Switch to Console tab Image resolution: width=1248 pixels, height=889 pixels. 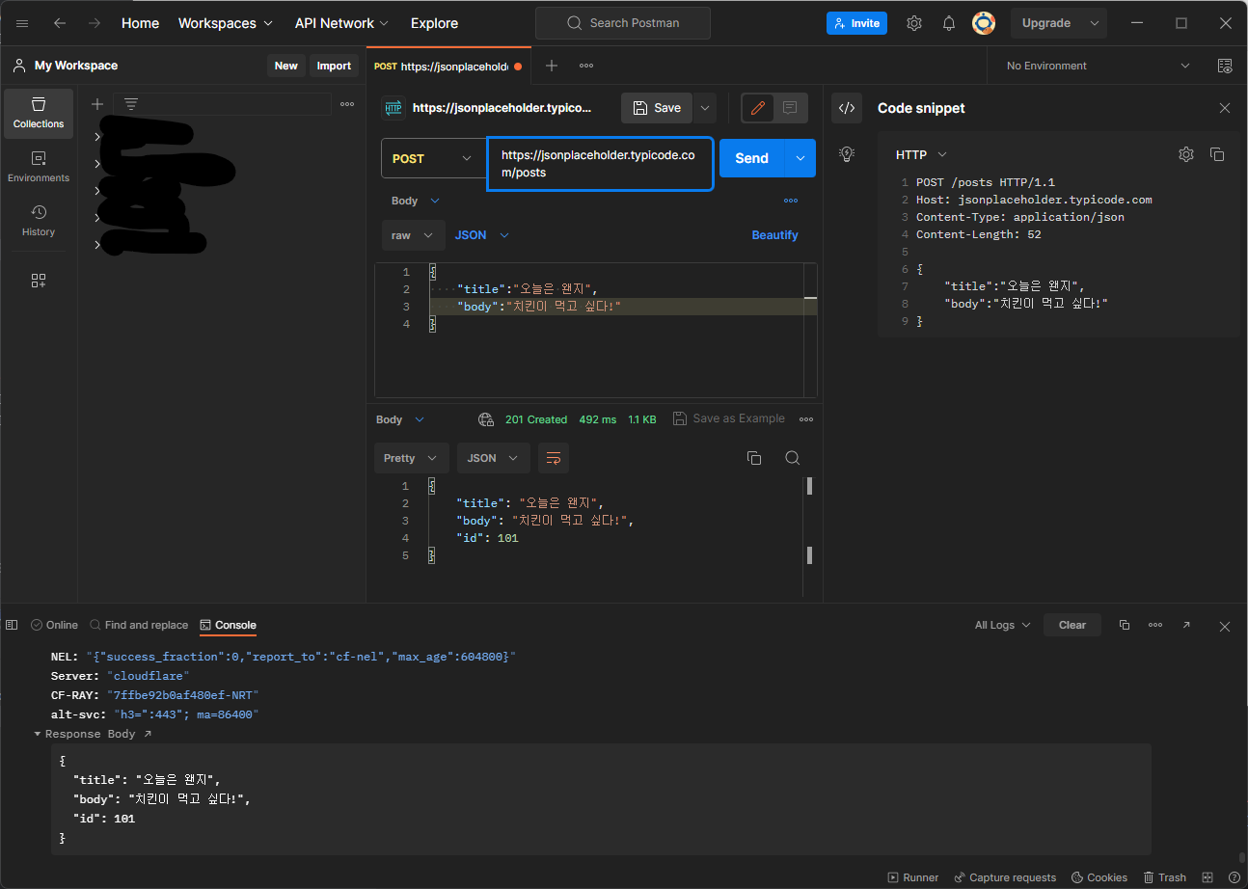click(x=228, y=625)
